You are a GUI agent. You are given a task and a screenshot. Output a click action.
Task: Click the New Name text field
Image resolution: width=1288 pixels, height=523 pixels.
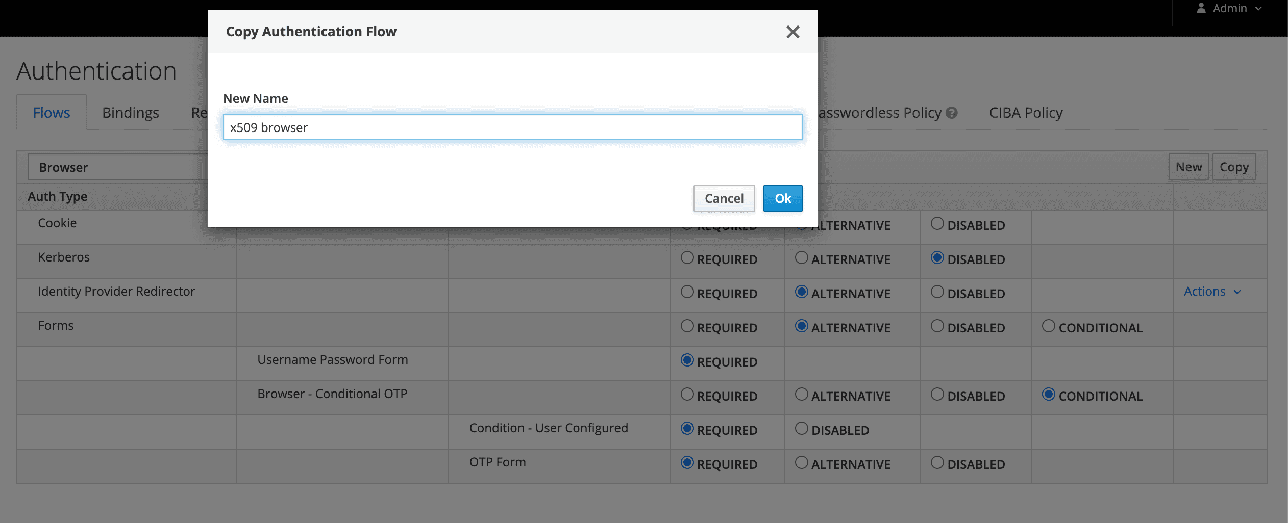[x=512, y=127]
